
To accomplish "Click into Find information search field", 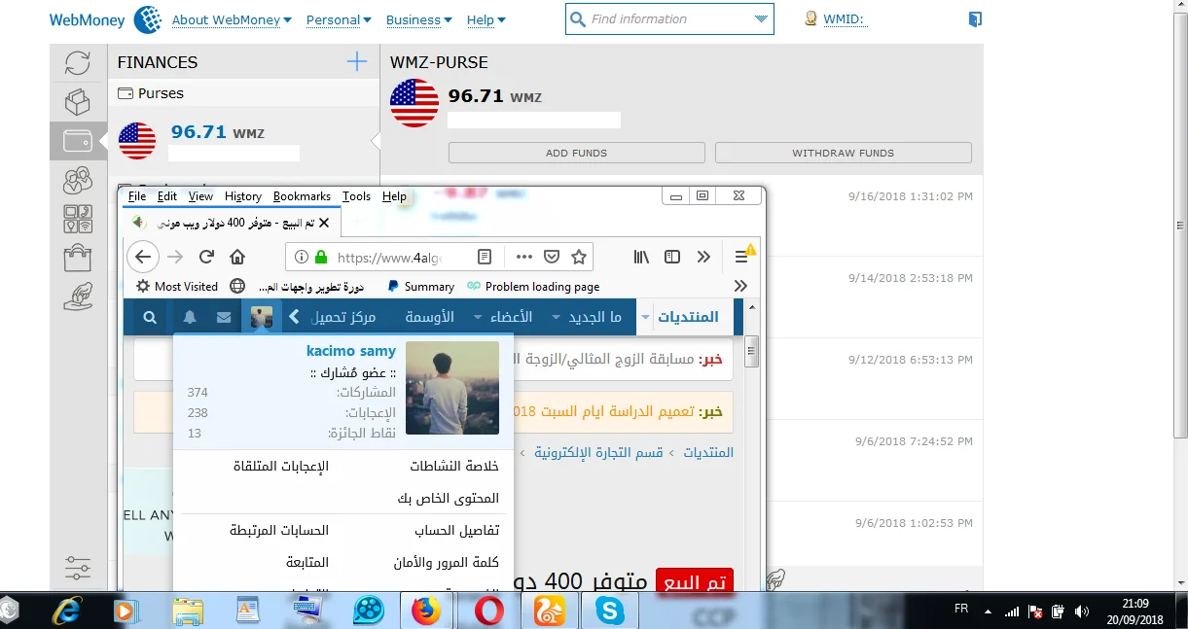I will tap(669, 19).
